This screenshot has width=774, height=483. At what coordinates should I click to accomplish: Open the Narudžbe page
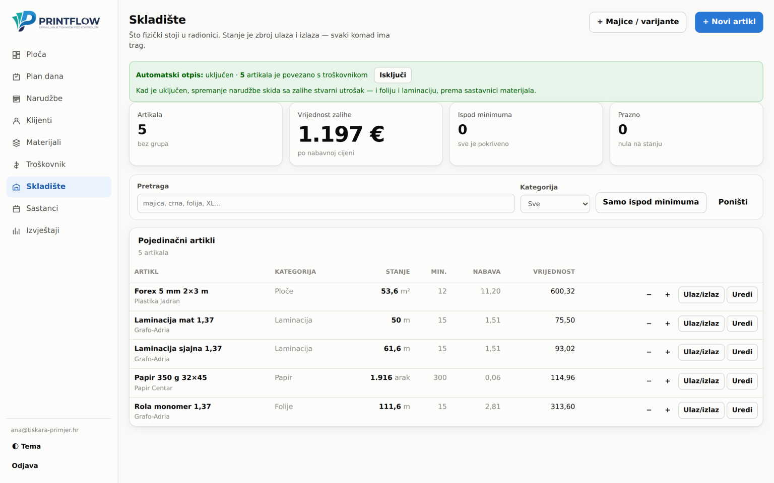(x=59, y=99)
